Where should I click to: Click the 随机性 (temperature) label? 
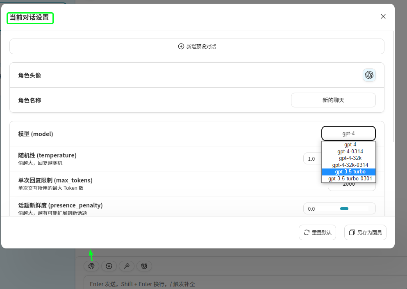coord(47,155)
